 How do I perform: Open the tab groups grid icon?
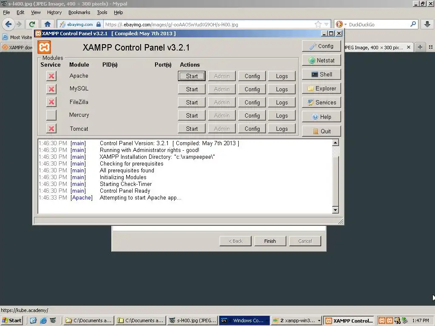(431, 47)
